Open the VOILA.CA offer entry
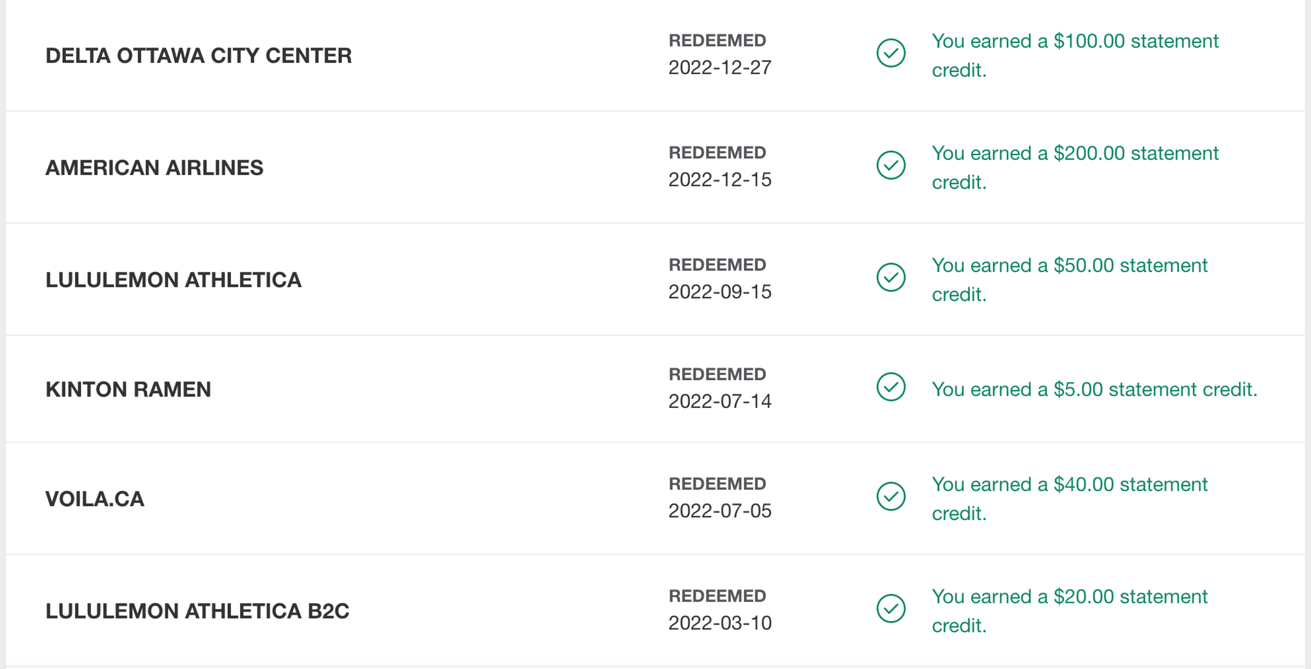 click(655, 499)
